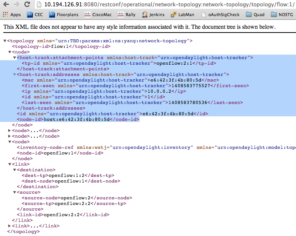Screen dimensions: 296x236
Task: Open the Quad bookmark folder icon
Action: tap(249, 14)
